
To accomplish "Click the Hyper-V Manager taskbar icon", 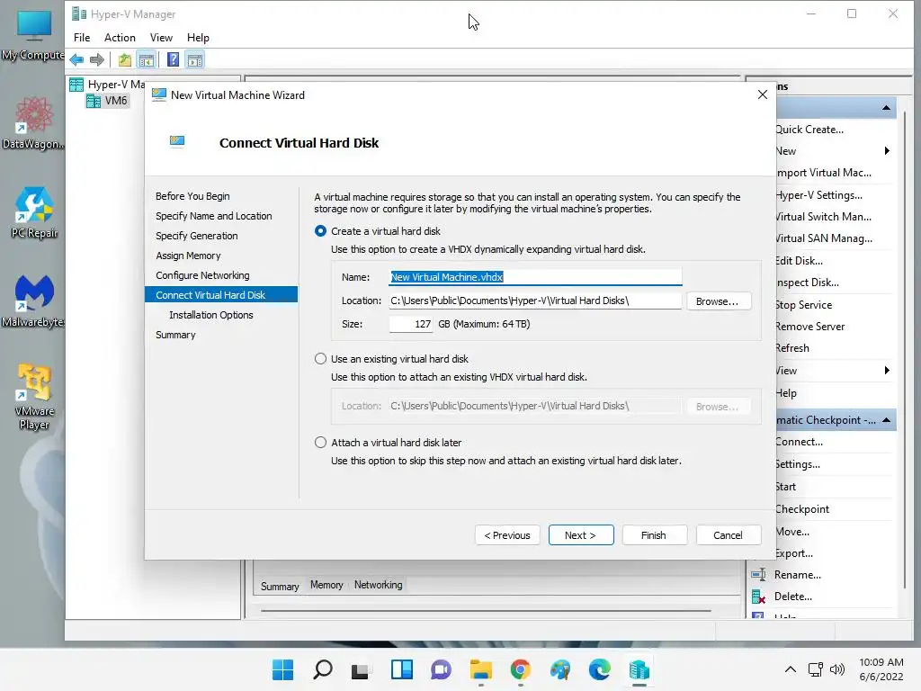I will pyautogui.click(x=639, y=669).
